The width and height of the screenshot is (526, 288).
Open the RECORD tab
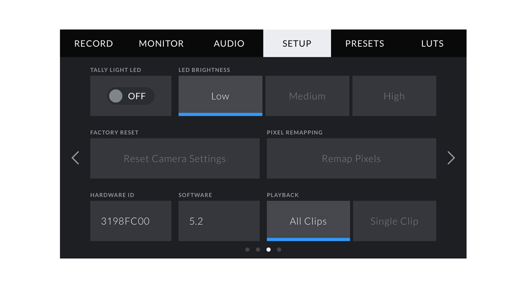[94, 44]
